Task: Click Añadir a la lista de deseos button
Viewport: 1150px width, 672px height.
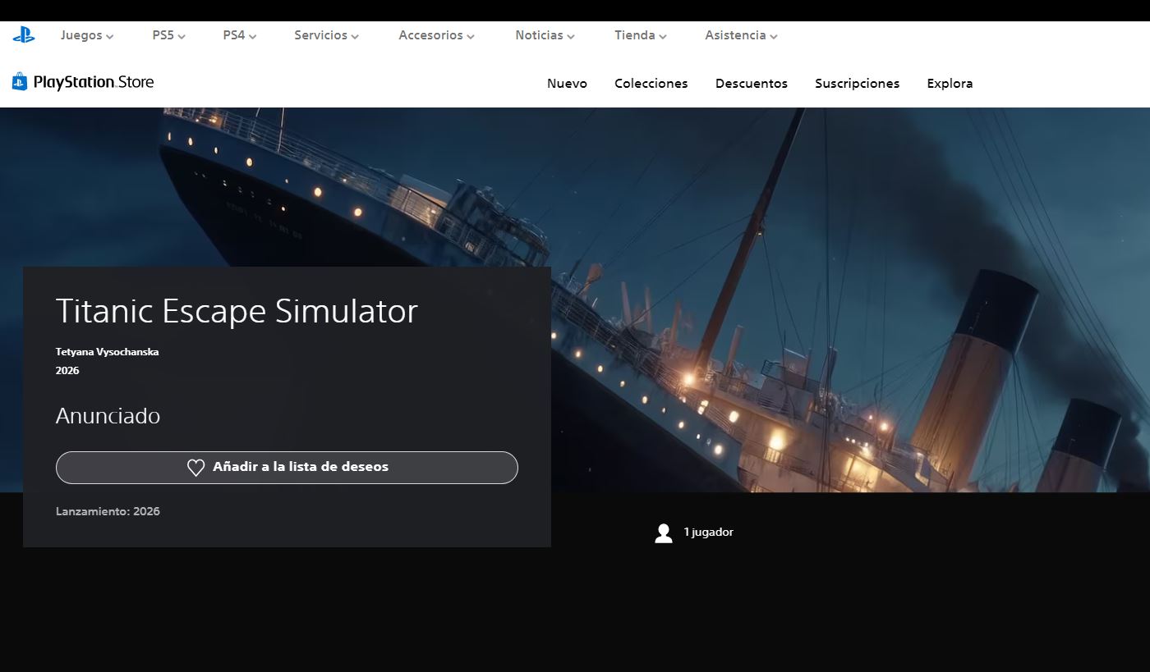Action: coord(287,468)
